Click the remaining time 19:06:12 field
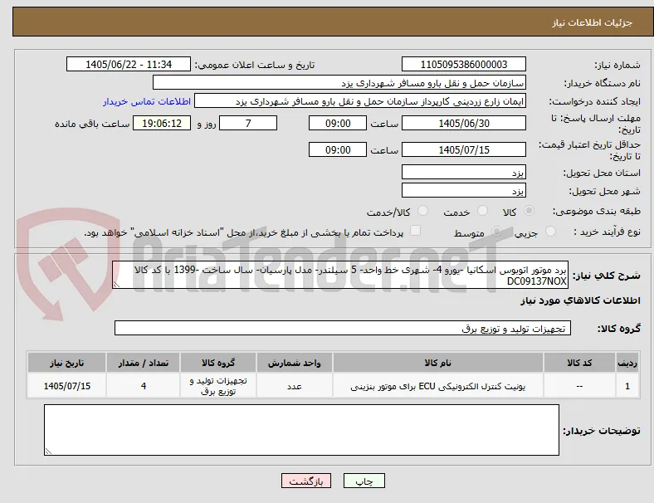The height and width of the screenshot is (503, 654). coord(162,123)
